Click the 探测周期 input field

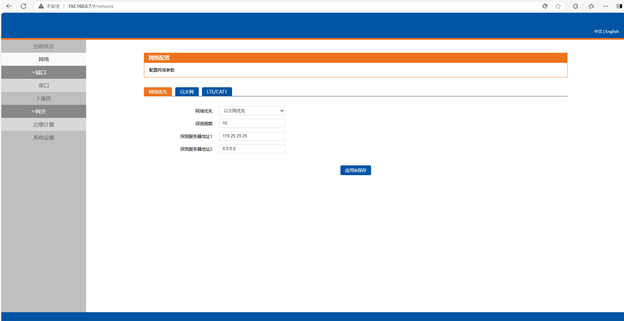(x=252, y=123)
